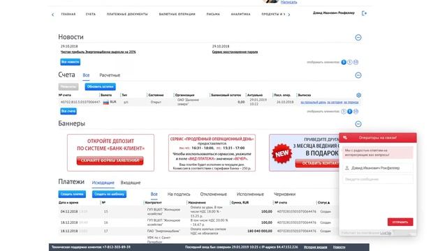Select third items-per-page circle in Новости
This screenshot has height=251, width=447.
[x=356, y=62]
